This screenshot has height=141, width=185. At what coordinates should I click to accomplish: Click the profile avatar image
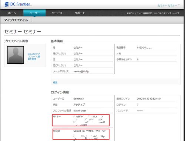pyautogui.click(x=16, y=55)
